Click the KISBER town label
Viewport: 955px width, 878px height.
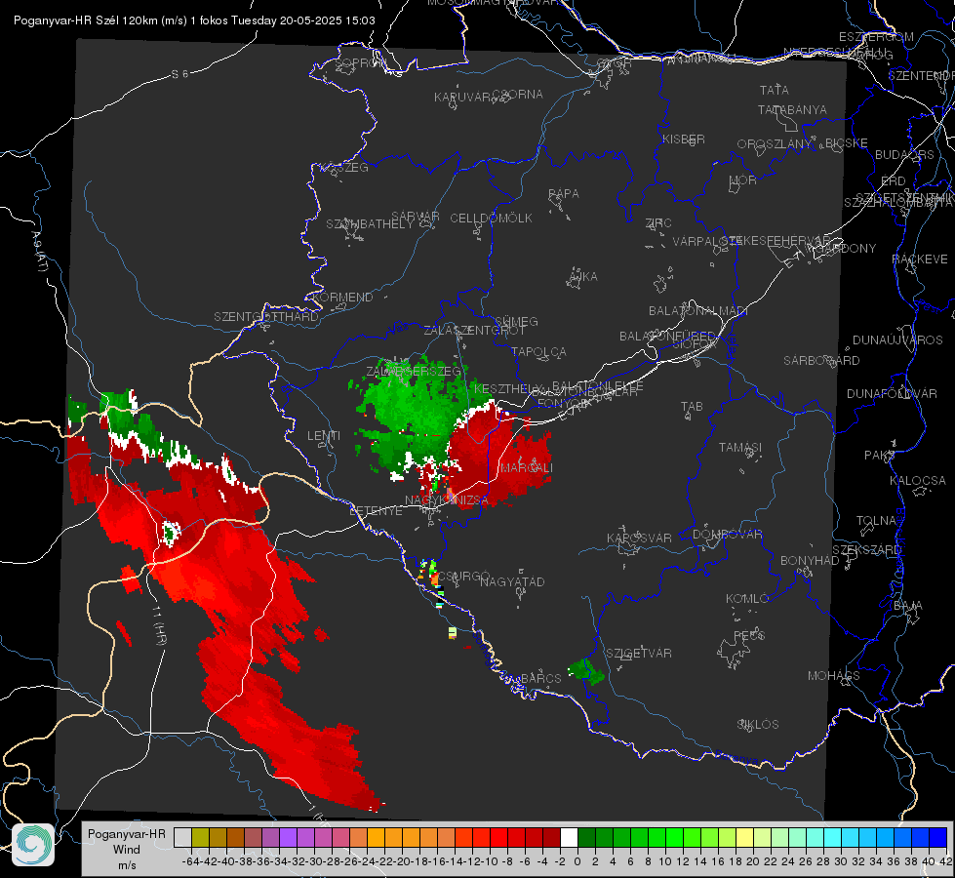pyautogui.click(x=684, y=139)
